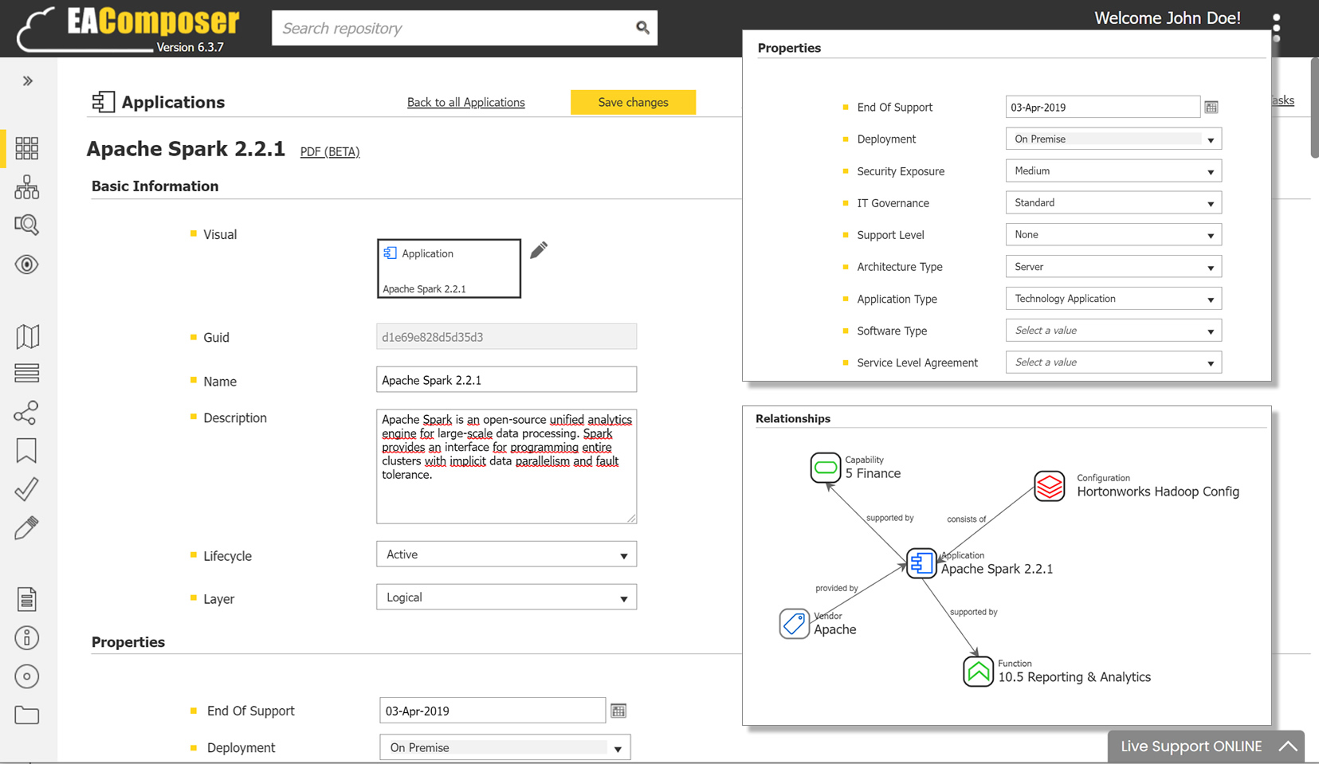Open the PDF (BETA) link
The width and height of the screenshot is (1319, 764).
[330, 151]
